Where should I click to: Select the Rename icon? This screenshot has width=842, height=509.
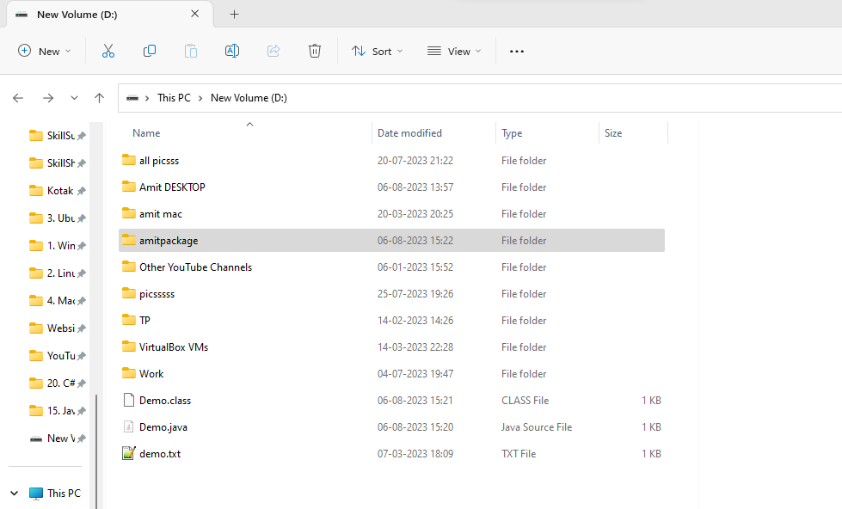click(x=231, y=51)
